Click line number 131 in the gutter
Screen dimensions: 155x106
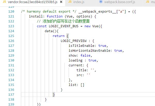tap(11, 65)
